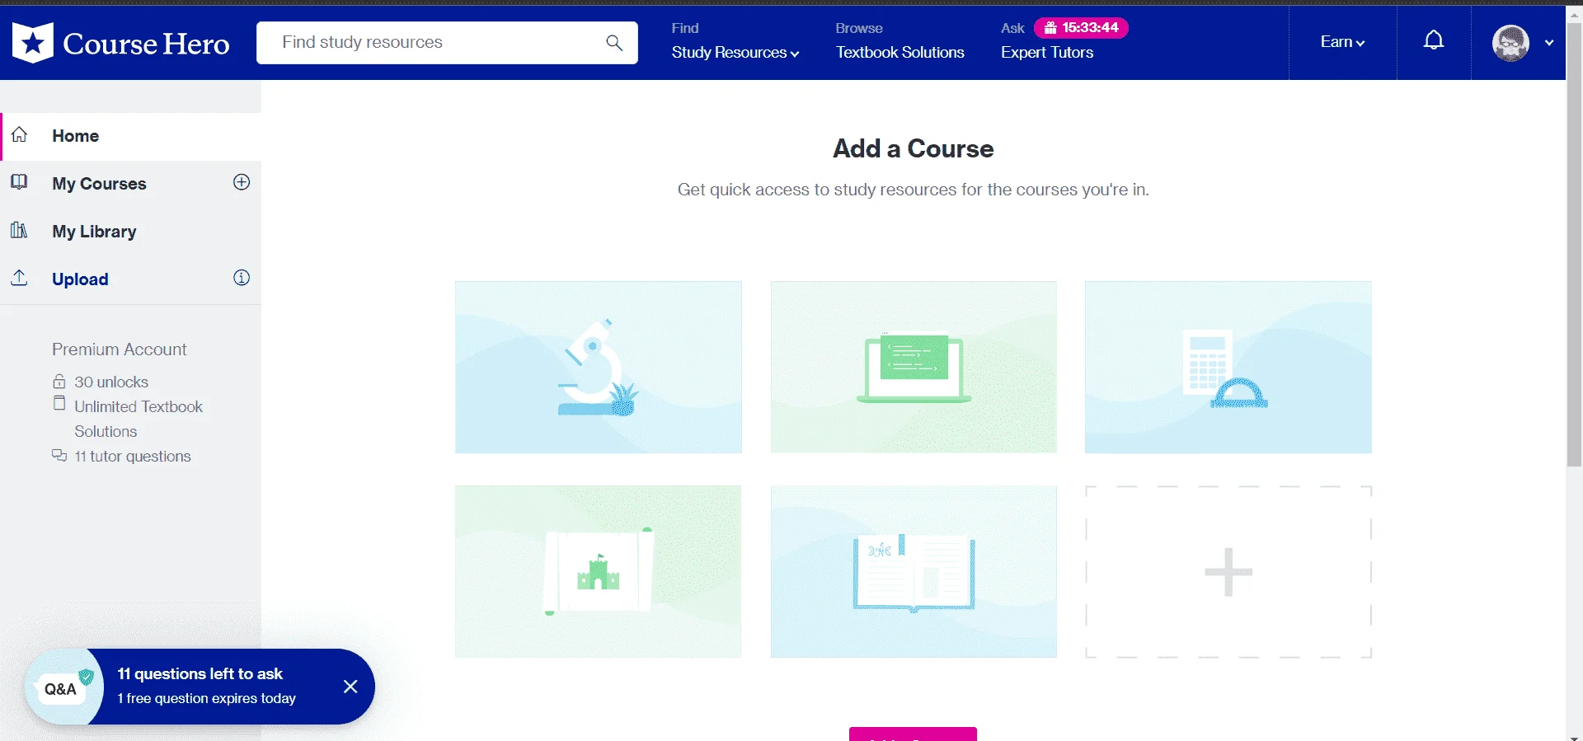Viewport: 1583px width, 741px height.
Task: Open Ask Expert Tutors
Action: pos(1047,52)
